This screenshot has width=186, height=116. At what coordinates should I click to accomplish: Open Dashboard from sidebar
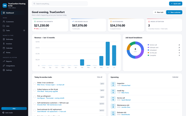14,13
